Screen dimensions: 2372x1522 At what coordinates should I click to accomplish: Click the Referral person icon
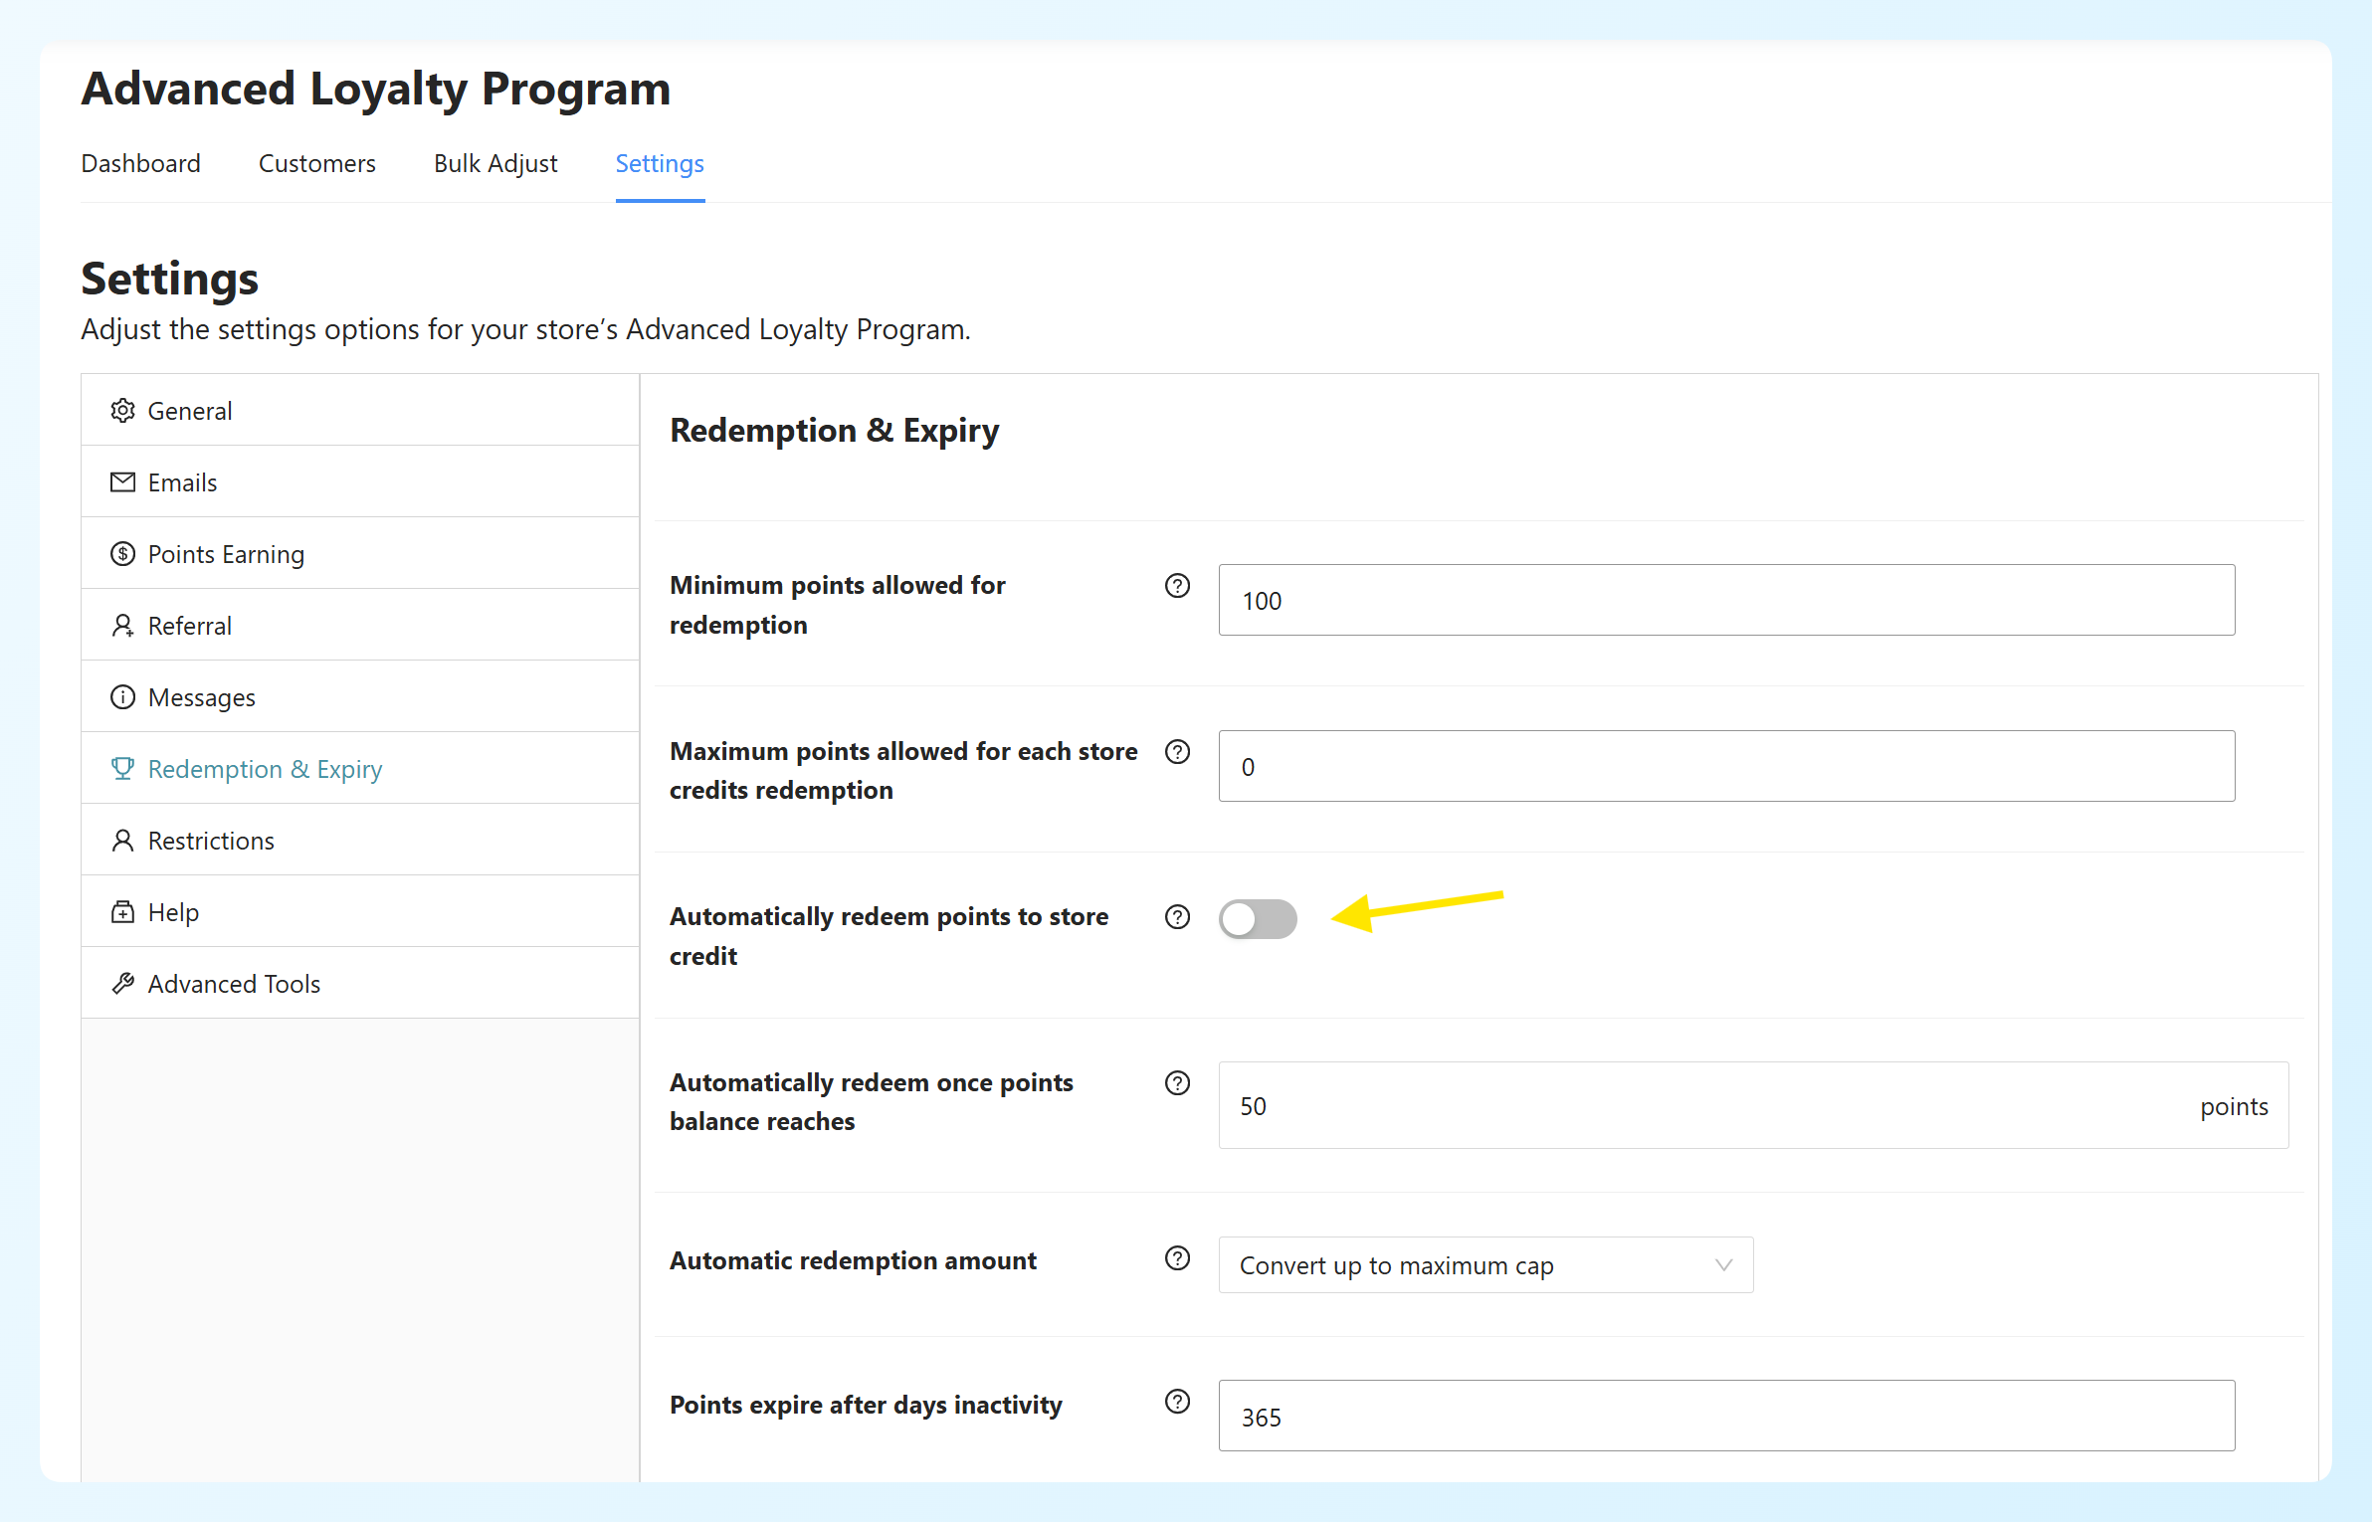122,626
